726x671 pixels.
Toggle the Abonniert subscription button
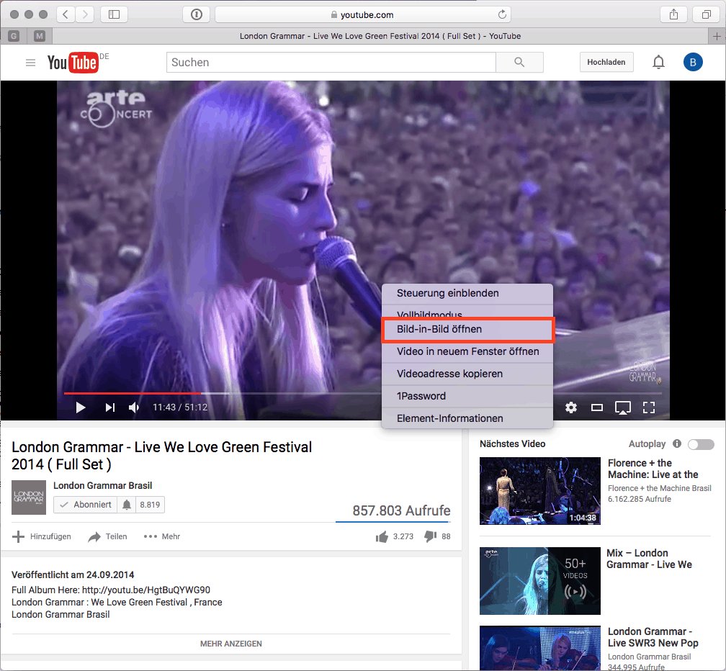tap(85, 505)
